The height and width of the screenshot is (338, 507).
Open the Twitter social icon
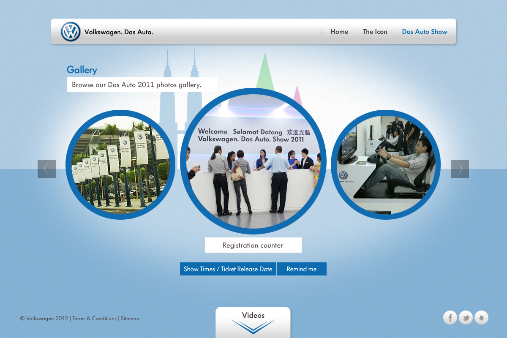[466, 317]
